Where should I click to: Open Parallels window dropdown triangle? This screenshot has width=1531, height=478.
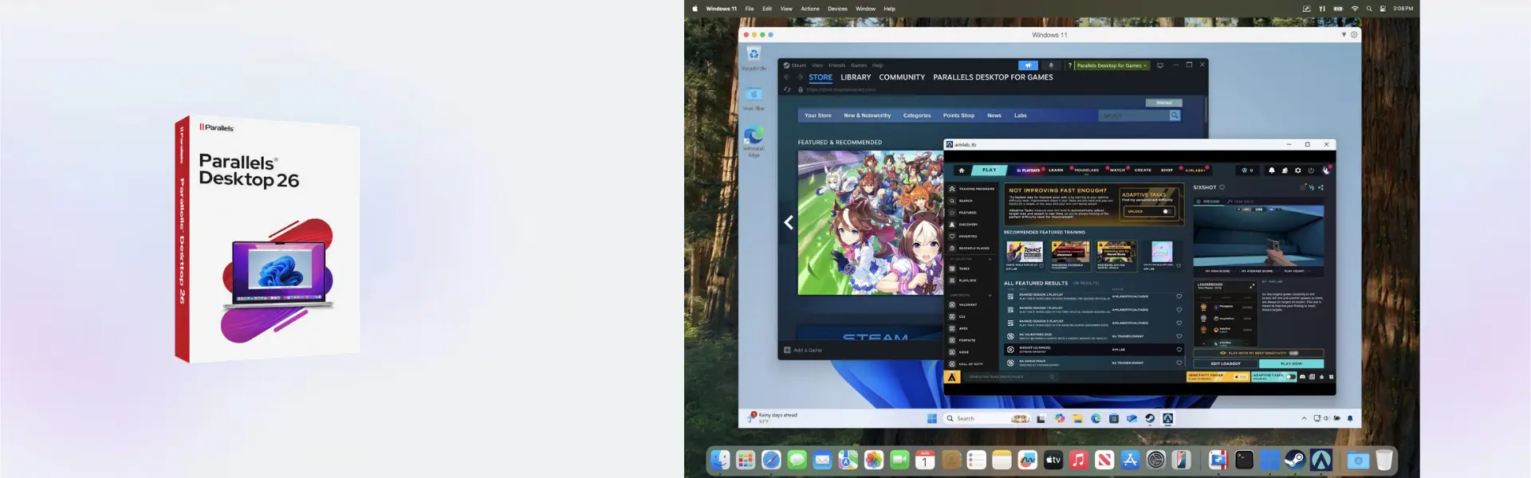click(1344, 34)
